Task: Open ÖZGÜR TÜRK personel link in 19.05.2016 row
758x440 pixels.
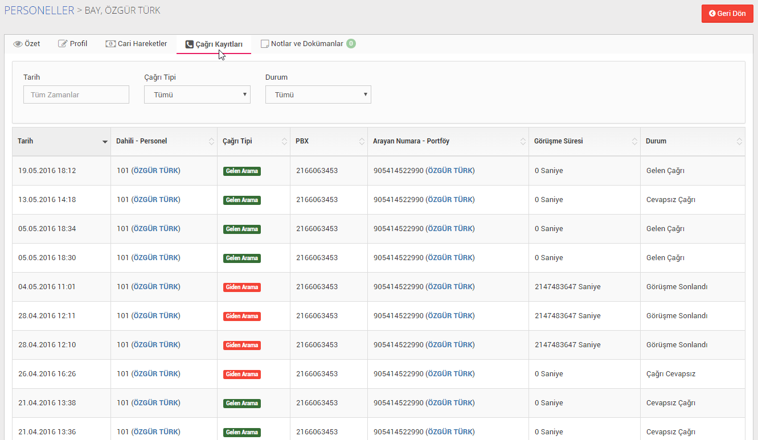Action: (155, 171)
